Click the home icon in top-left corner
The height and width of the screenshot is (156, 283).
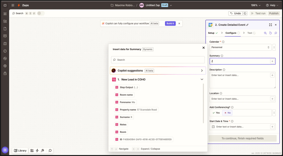point(5,5)
